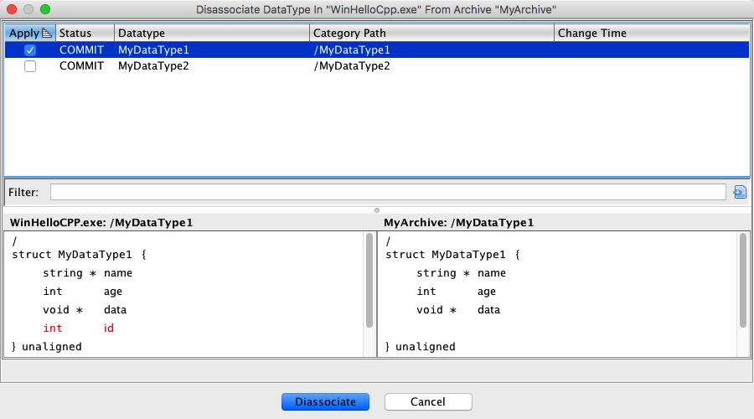754x419 pixels.
Task: Click the /MyDataType2 category path cell
Action: [352, 66]
